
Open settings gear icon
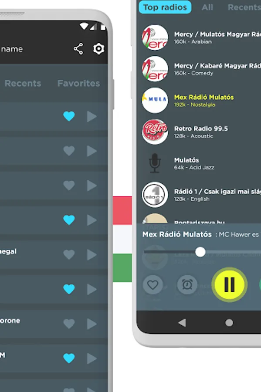click(99, 49)
